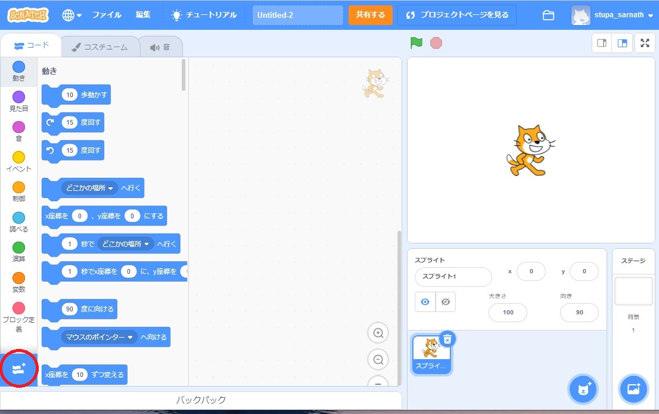Open the choose a backdrop button
The width and height of the screenshot is (659, 414).
[x=633, y=389]
